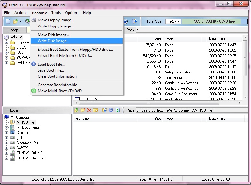
Task: Select Extract Boot File from CD/DVD
Action: point(77,56)
